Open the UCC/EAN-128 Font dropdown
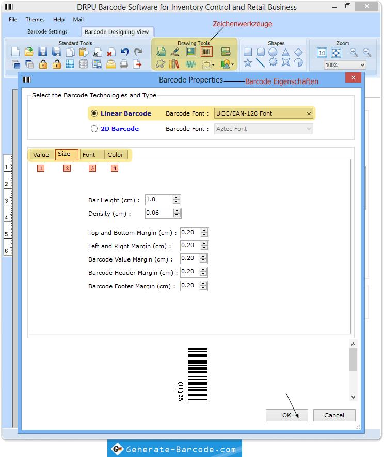 (x=264, y=113)
